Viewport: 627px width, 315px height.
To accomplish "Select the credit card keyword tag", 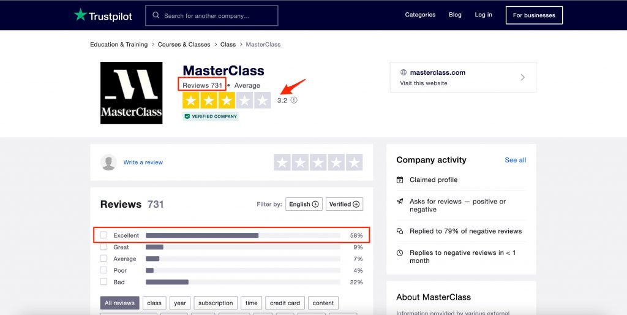I will pos(285,303).
